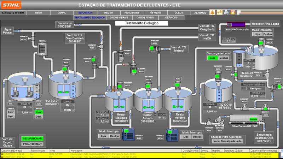Click the INICIAR BIOMAR button

(32, 139)
